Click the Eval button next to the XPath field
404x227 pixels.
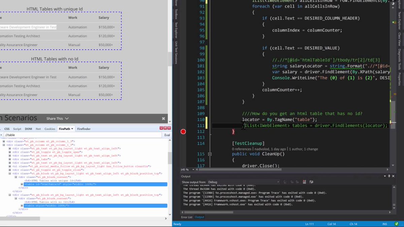[167, 135]
